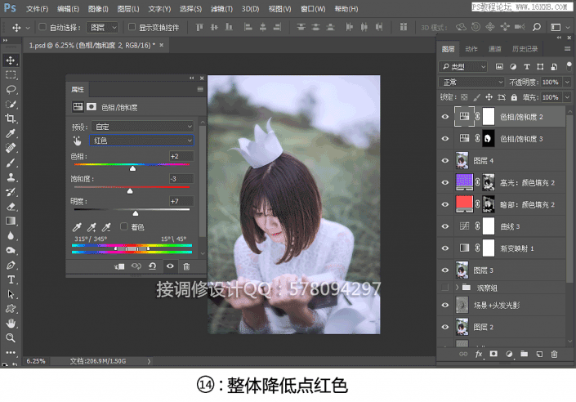Click the search icon in options bar
This screenshot has width=576, height=402.
[537, 27]
